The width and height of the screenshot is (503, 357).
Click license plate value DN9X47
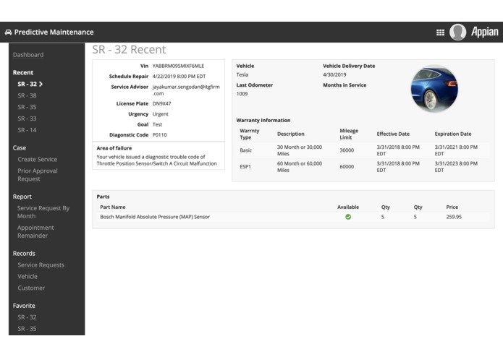point(161,104)
